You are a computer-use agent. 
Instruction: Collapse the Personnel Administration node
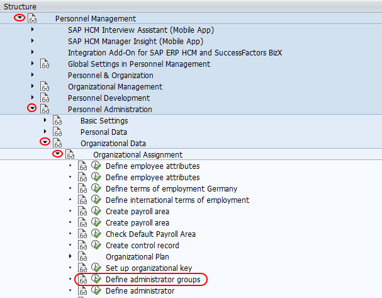32,108
